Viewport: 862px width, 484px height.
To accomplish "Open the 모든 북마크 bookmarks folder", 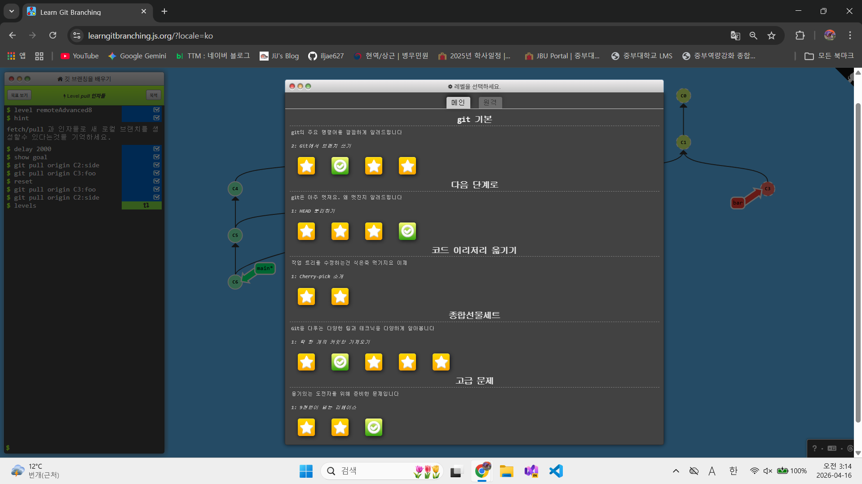I will point(829,56).
